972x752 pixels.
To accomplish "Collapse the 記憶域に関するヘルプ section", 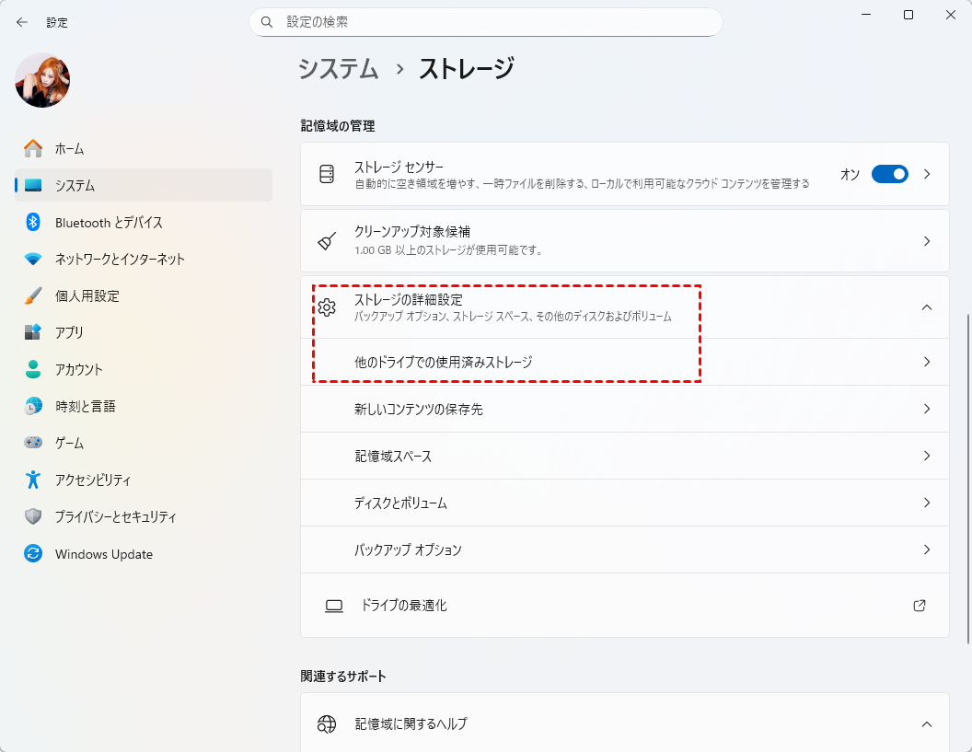I will 927,723.
